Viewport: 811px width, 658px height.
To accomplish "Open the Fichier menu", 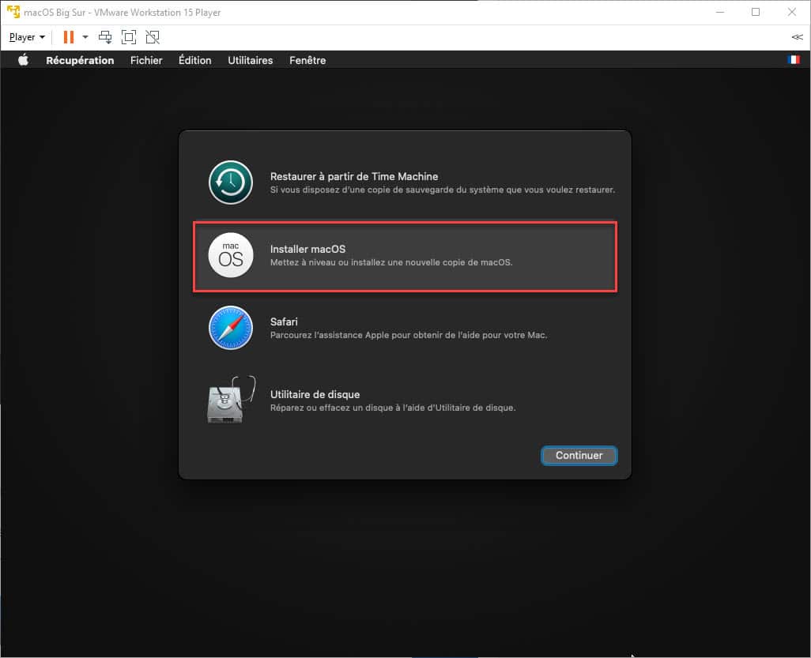I will pyautogui.click(x=146, y=61).
